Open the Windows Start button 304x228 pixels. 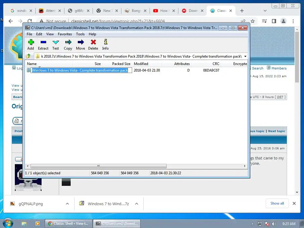[x=8, y=223]
